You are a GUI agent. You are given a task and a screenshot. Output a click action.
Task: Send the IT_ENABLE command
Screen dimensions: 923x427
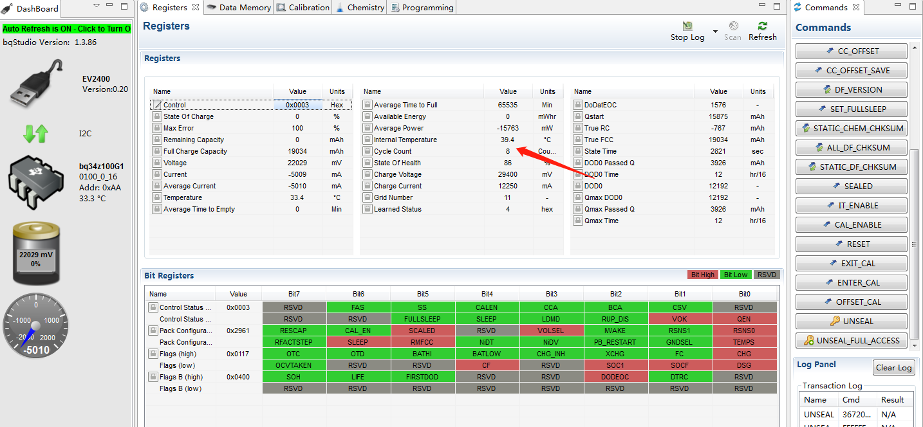pyautogui.click(x=852, y=205)
